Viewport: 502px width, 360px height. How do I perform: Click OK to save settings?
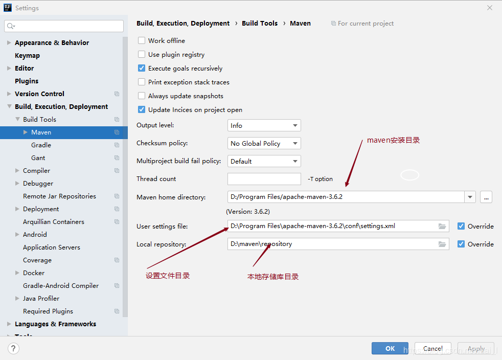(x=390, y=348)
